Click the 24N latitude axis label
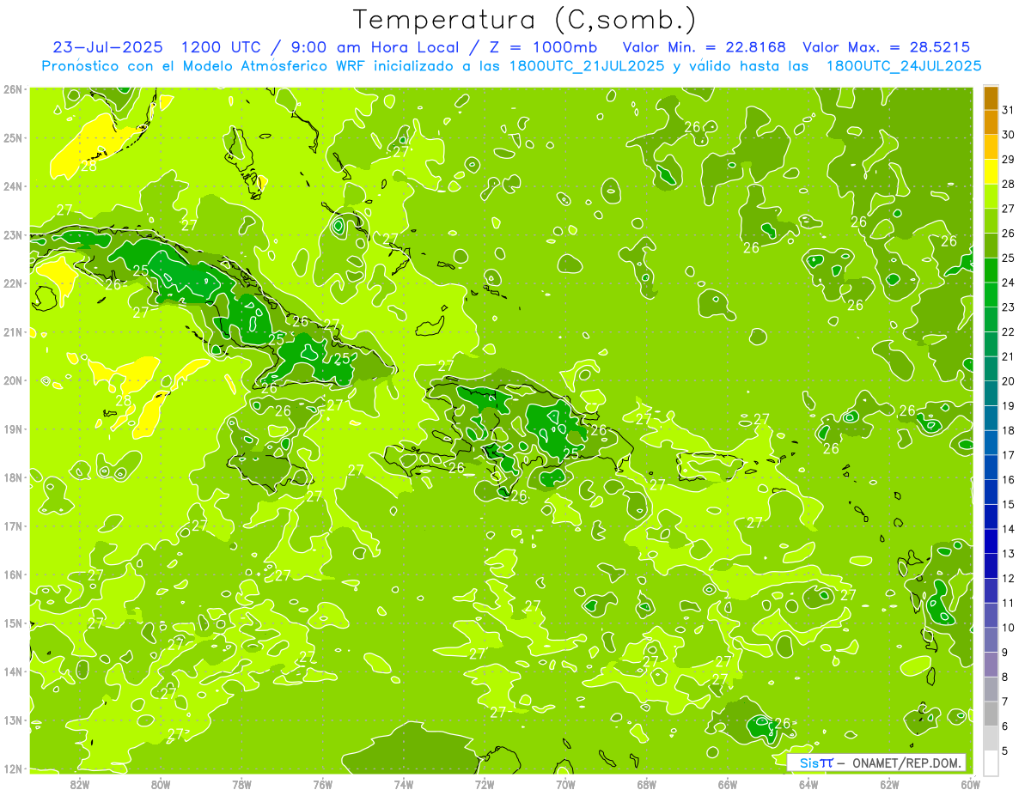1031x796 pixels. 13,186
